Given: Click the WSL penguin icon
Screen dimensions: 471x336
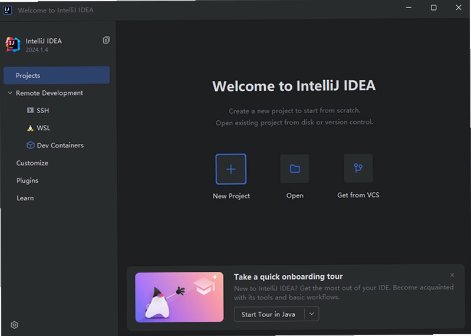Looking at the screenshot, I should coord(30,129).
